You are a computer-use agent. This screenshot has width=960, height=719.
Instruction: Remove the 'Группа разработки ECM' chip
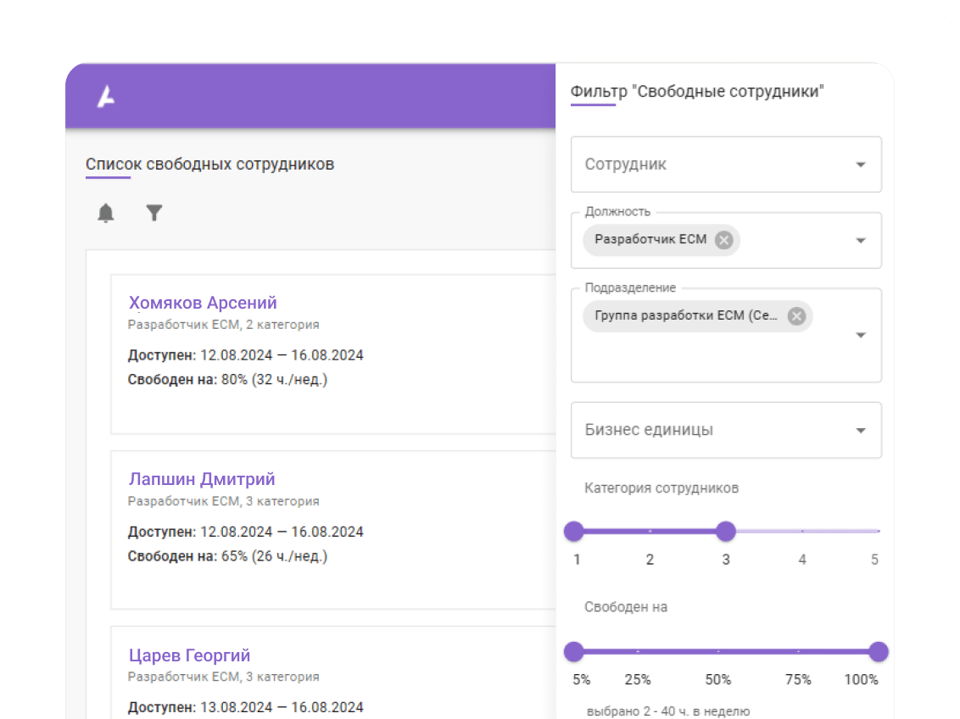click(x=796, y=316)
